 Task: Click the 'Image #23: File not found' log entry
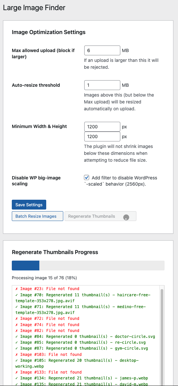(47, 289)
